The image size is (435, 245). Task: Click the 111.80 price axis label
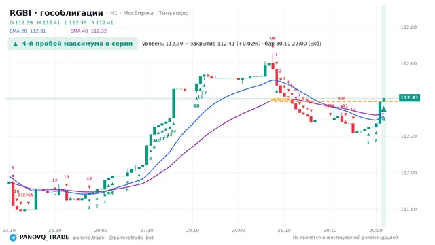tap(408, 209)
